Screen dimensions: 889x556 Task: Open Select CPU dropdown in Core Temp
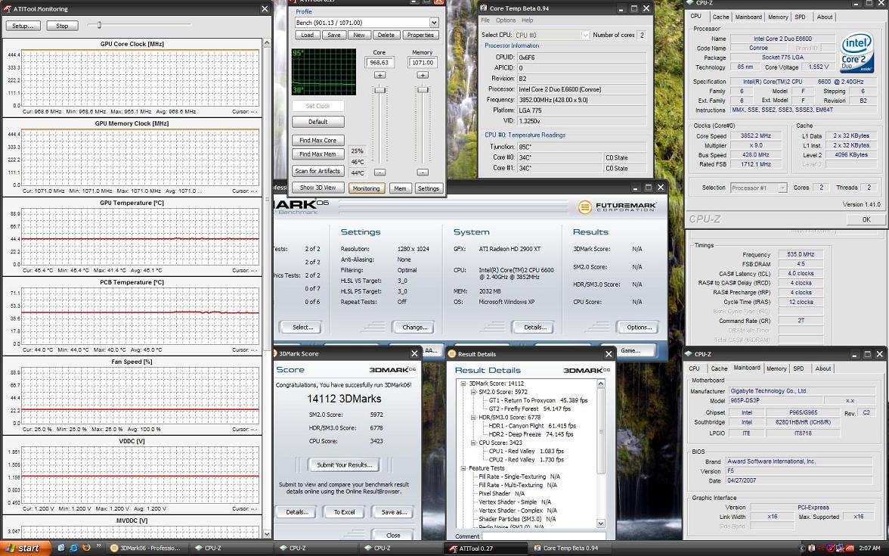pos(585,35)
